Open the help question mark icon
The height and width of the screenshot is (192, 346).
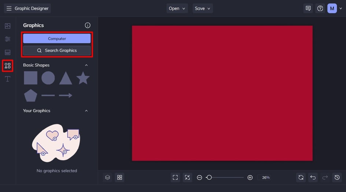[320, 8]
